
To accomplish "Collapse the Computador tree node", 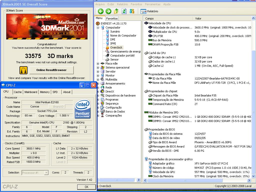I will click(98, 27).
